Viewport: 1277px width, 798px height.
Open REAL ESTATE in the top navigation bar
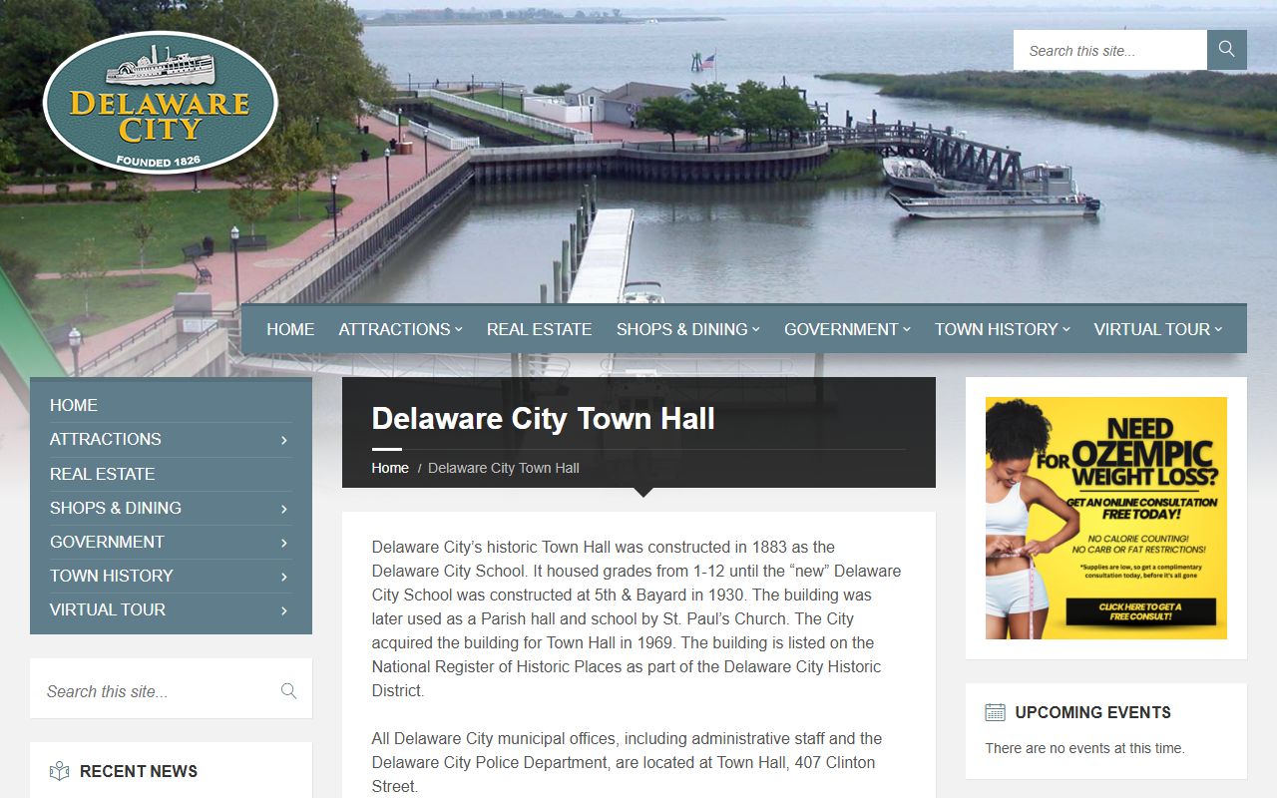point(539,329)
